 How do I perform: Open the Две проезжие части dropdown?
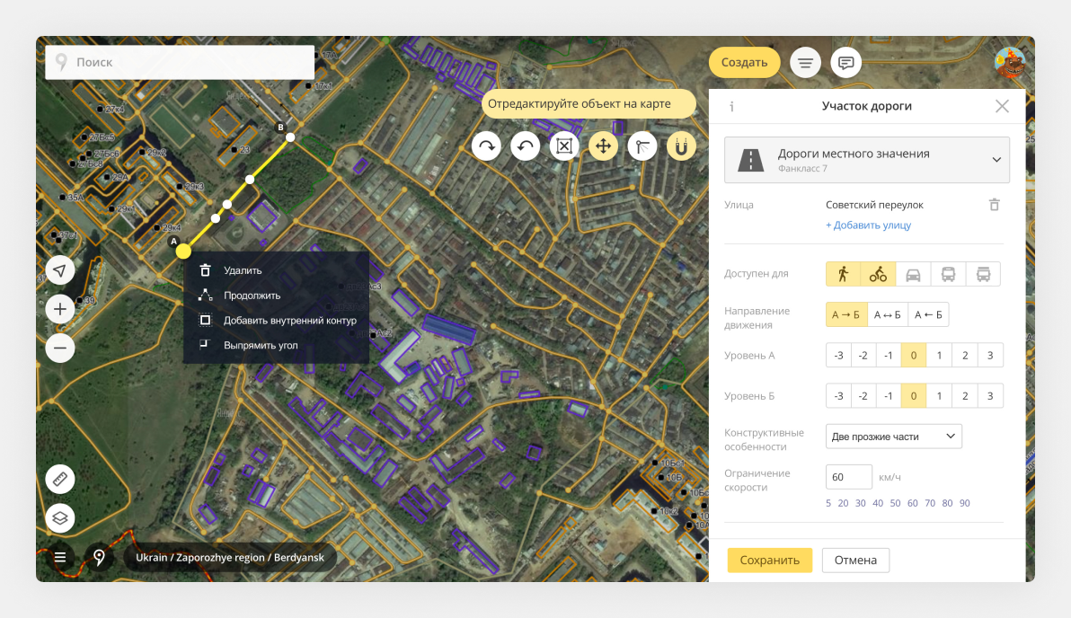click(x=893, y=437)
